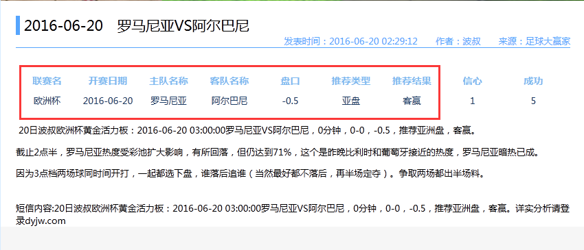Click paragraph starting 截止2点半
584x250 pixels.
[x=278, y=152]
